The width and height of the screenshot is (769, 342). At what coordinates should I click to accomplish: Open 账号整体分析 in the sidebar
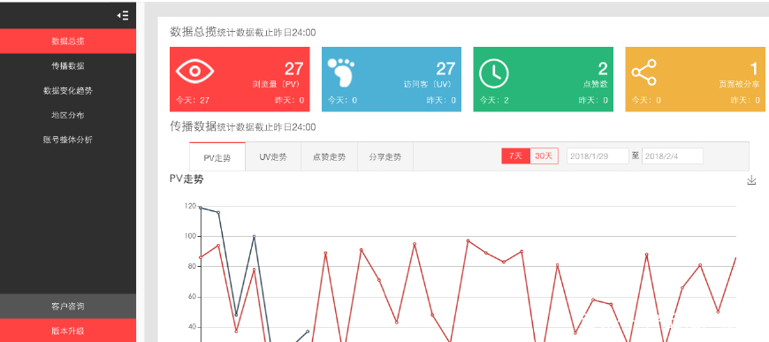[68, 140]
